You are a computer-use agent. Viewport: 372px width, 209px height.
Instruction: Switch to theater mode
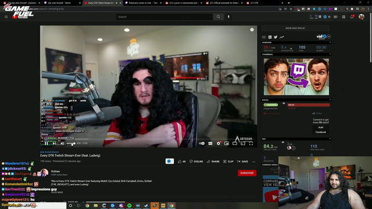tap(235, 143)
